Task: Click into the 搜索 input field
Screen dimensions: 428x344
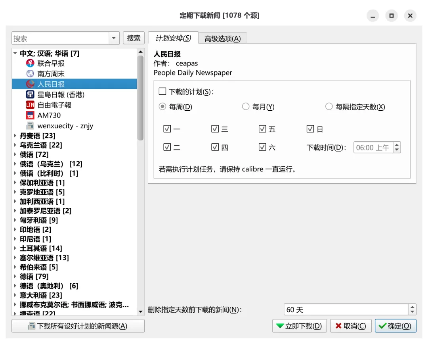Action: (60, 38)
